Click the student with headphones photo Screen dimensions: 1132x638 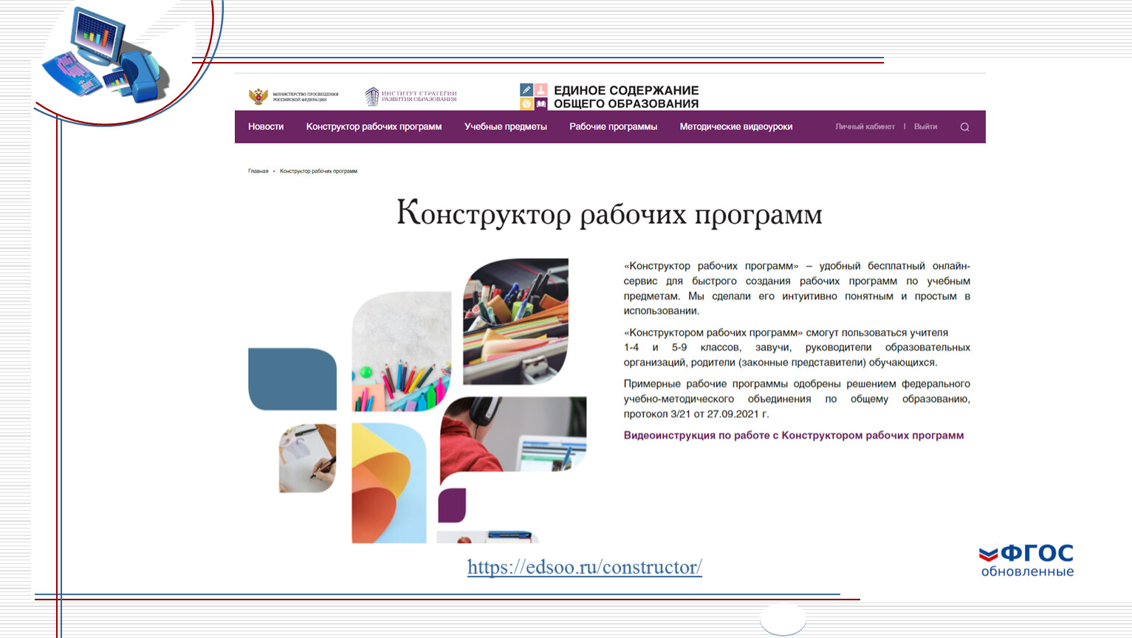click(512, 434)
